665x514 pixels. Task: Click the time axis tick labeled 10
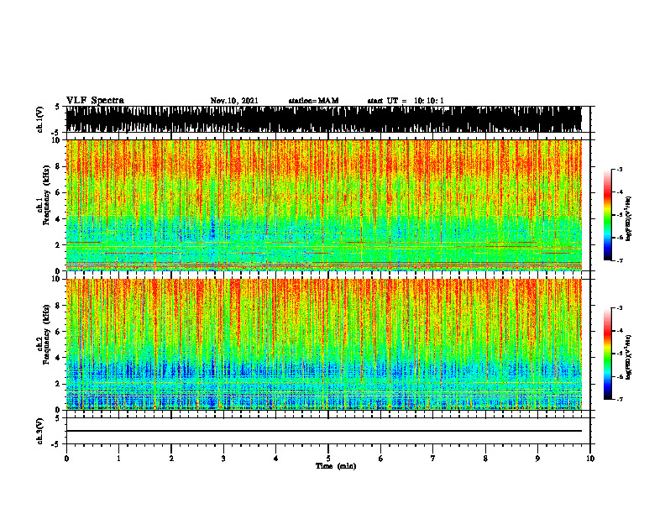click(x=590, y=459)
